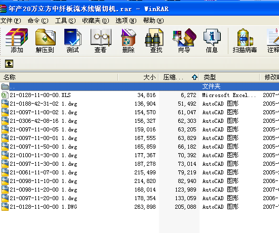279x233 pixels.
Task: Open the 工具(S) menu
Action: 65,21
